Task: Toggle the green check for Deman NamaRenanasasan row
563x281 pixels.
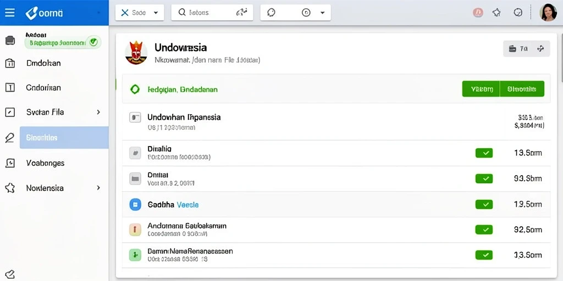Action: (x=484, y=255)
